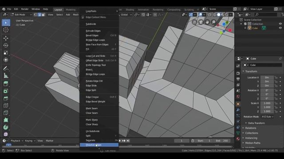
Task: Activate the Cursor tool
Action: coord(6,30)
